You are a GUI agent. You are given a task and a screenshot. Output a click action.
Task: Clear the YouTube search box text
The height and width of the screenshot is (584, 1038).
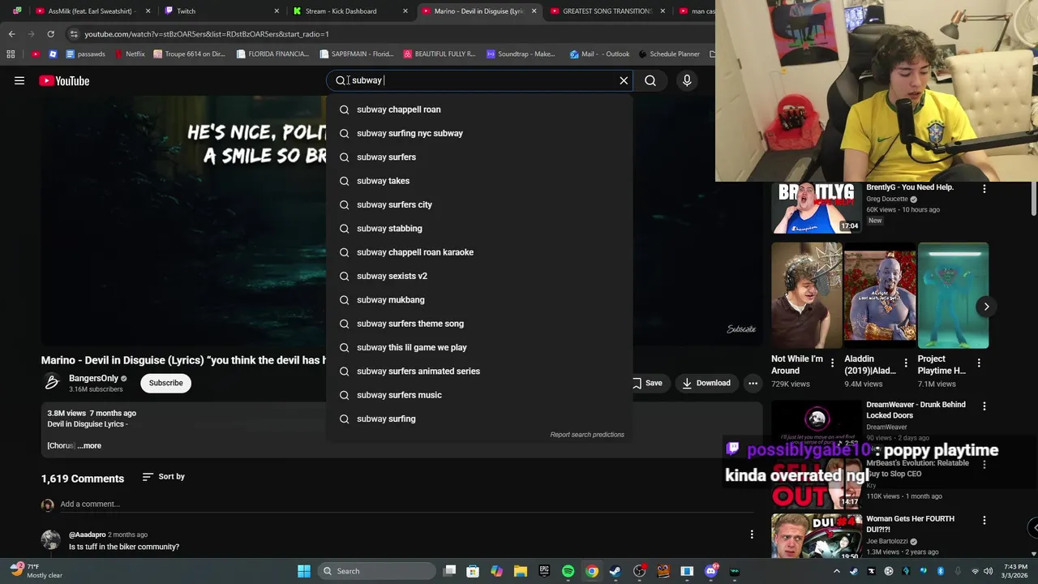[624, 80]
